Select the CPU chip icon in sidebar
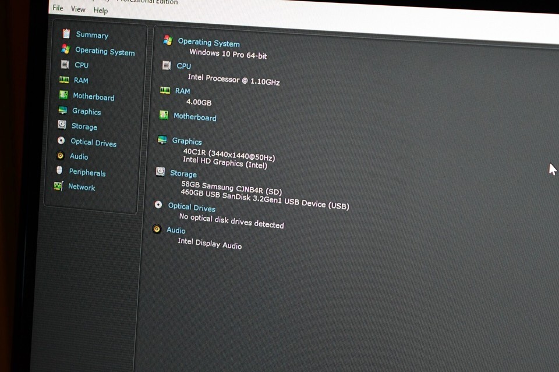Screen dimensions: 559x372 pos(65,65)
